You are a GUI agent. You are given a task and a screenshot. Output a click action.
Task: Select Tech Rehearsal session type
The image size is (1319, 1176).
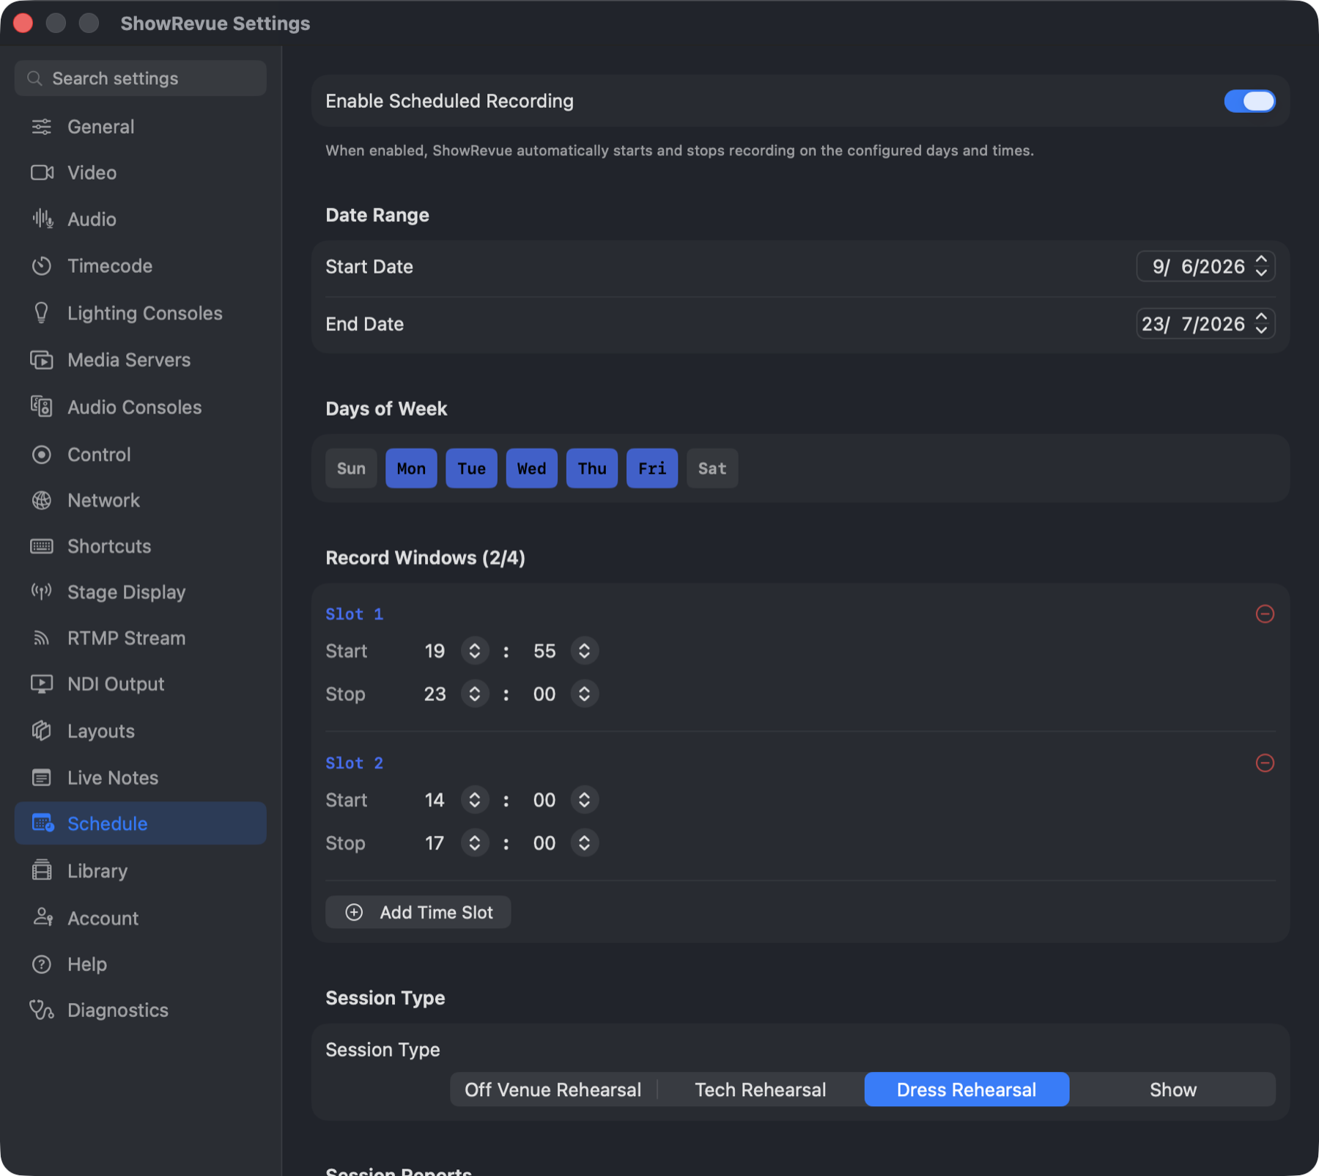(761, 1089)
